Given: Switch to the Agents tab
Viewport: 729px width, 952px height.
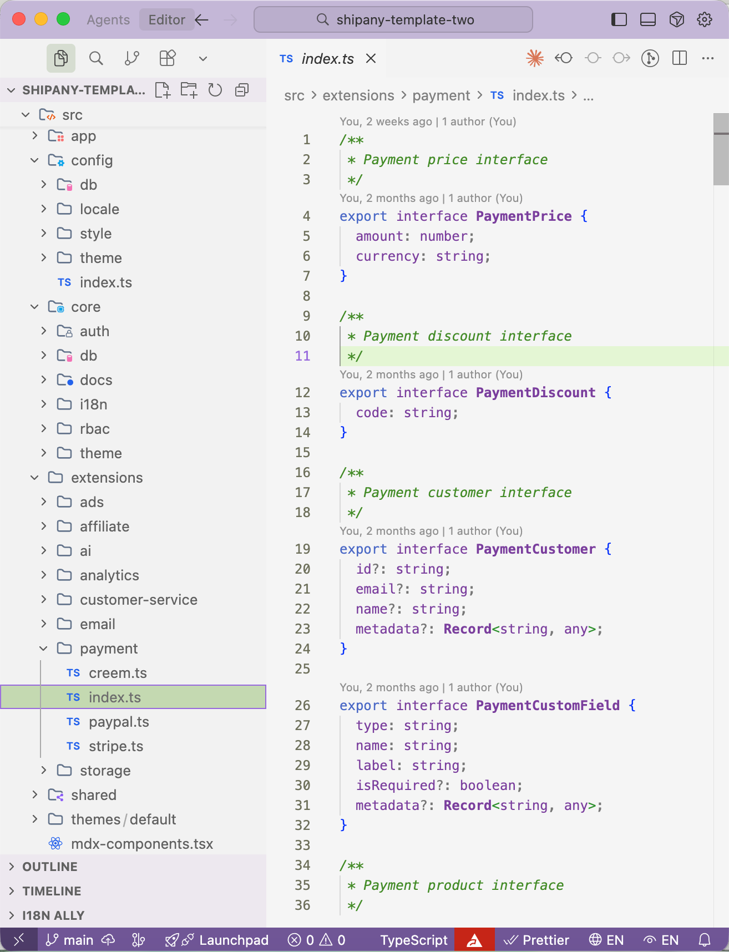Looking at the screenshot, I should click(108, 20).
